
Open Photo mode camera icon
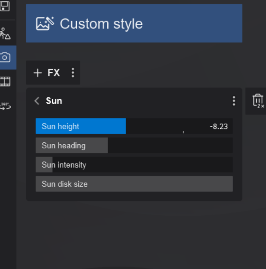point(5,57)
